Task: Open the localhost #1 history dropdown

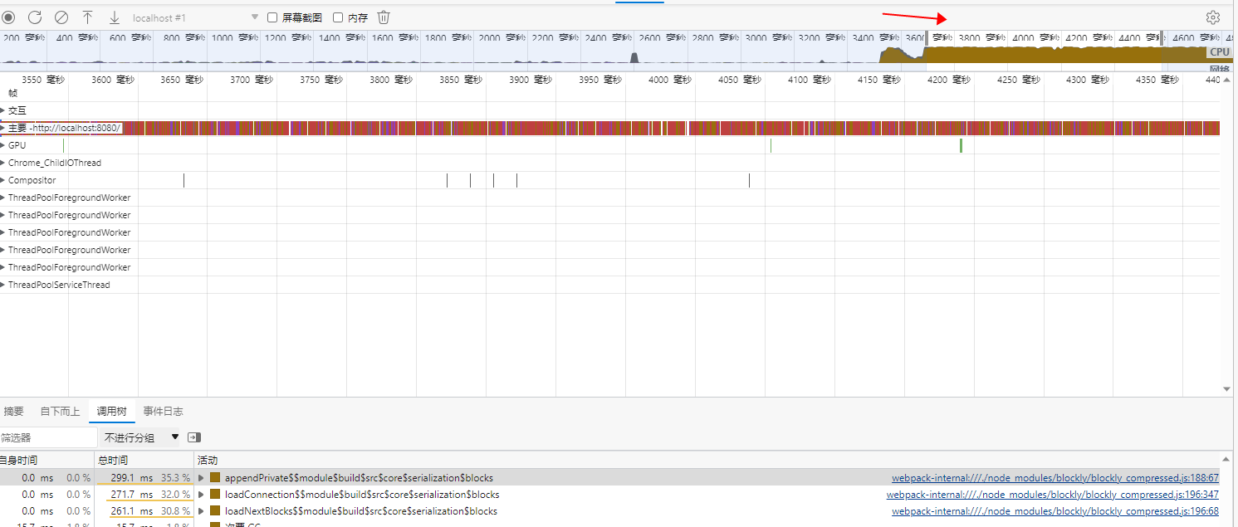Action: coord(254,17)
